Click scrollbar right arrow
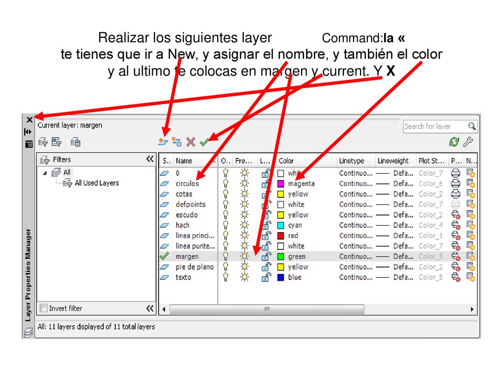The image size is (503, 377). coord(472,309)
